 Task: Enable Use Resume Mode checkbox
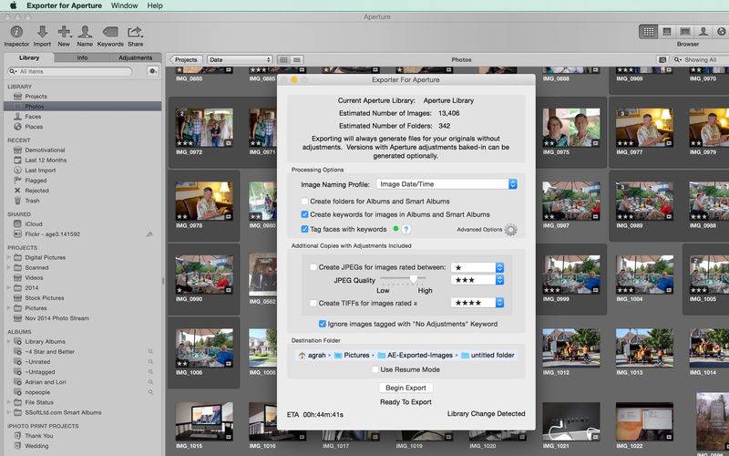[375, 369]
